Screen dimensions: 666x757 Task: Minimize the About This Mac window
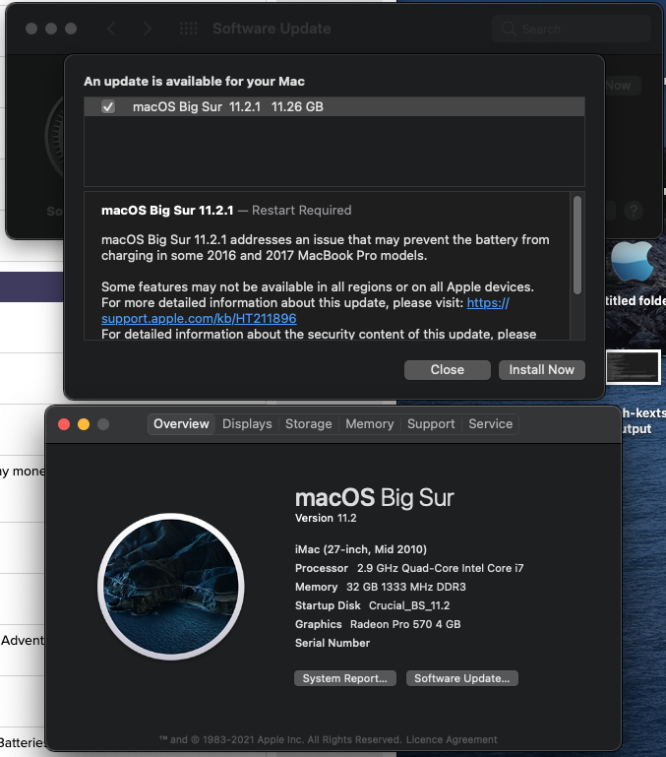84,424
